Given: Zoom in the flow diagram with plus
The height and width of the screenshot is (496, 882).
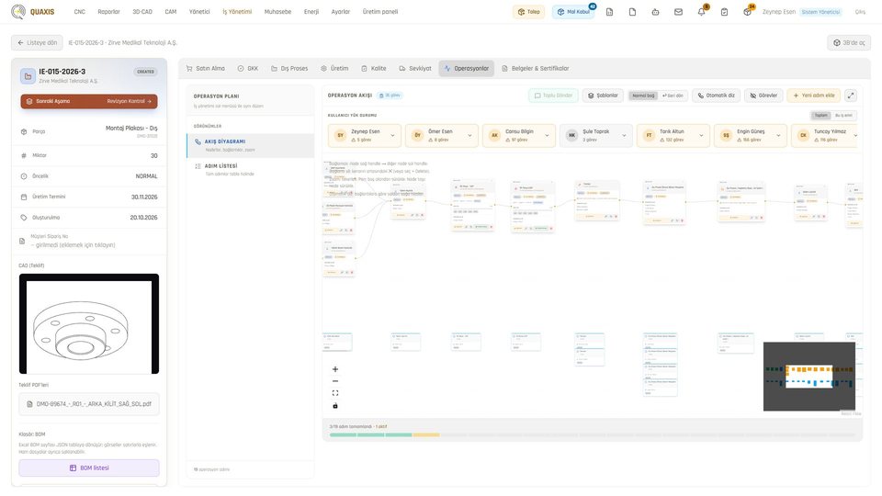Looking at the screenshot, I should tap(335, 369).
